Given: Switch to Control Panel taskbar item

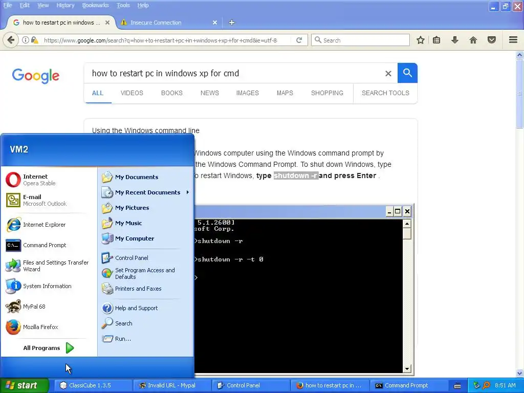Looking at the screenshot, I should [x=251, y=385].
